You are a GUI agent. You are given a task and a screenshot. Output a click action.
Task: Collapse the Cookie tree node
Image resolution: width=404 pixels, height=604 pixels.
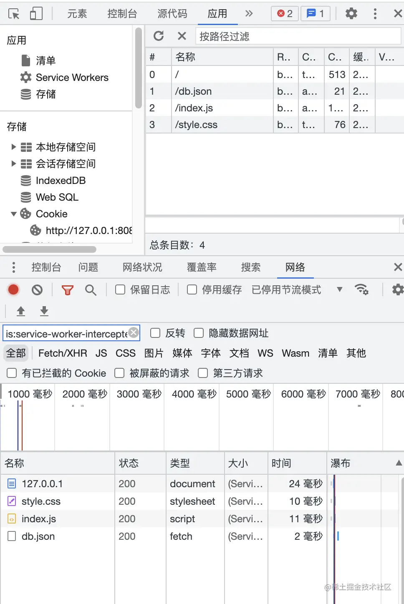click(14, 214)
